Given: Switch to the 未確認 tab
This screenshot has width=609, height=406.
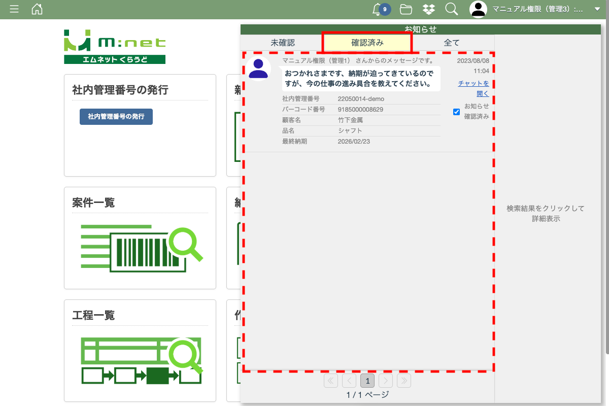Looking at the screenshot, I should click(x=283, y=43).
